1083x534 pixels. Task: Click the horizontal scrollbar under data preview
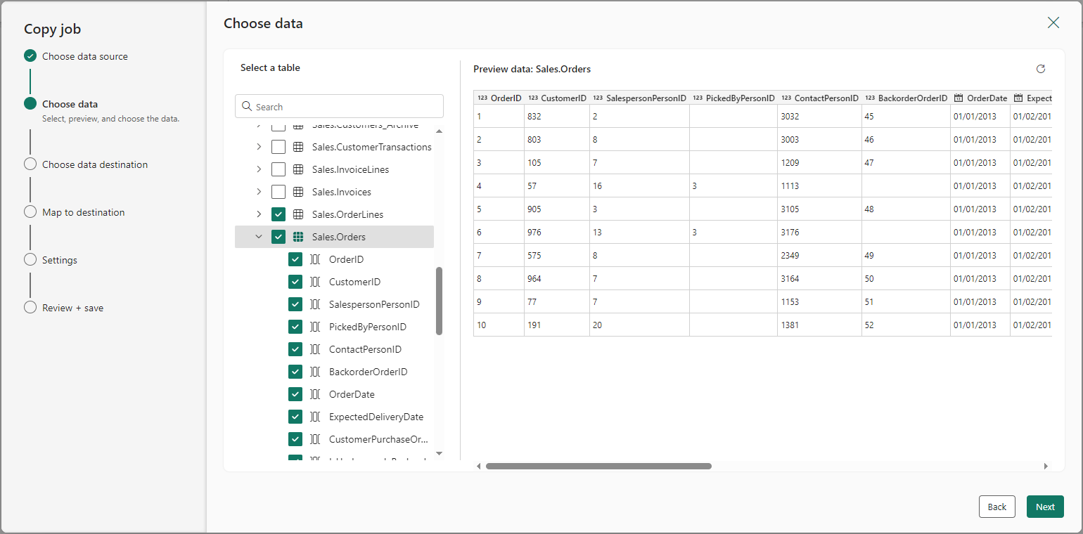(x=598, y=466)
